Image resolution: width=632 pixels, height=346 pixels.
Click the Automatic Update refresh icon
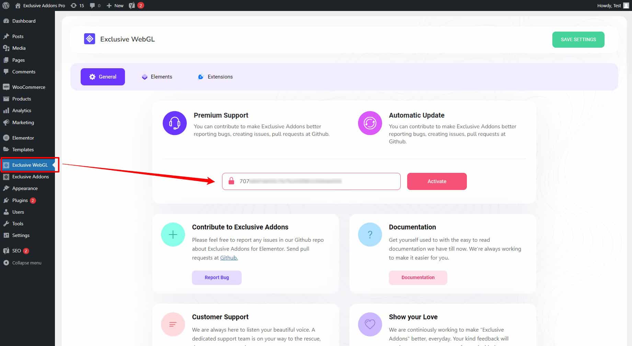coord(370,123)
